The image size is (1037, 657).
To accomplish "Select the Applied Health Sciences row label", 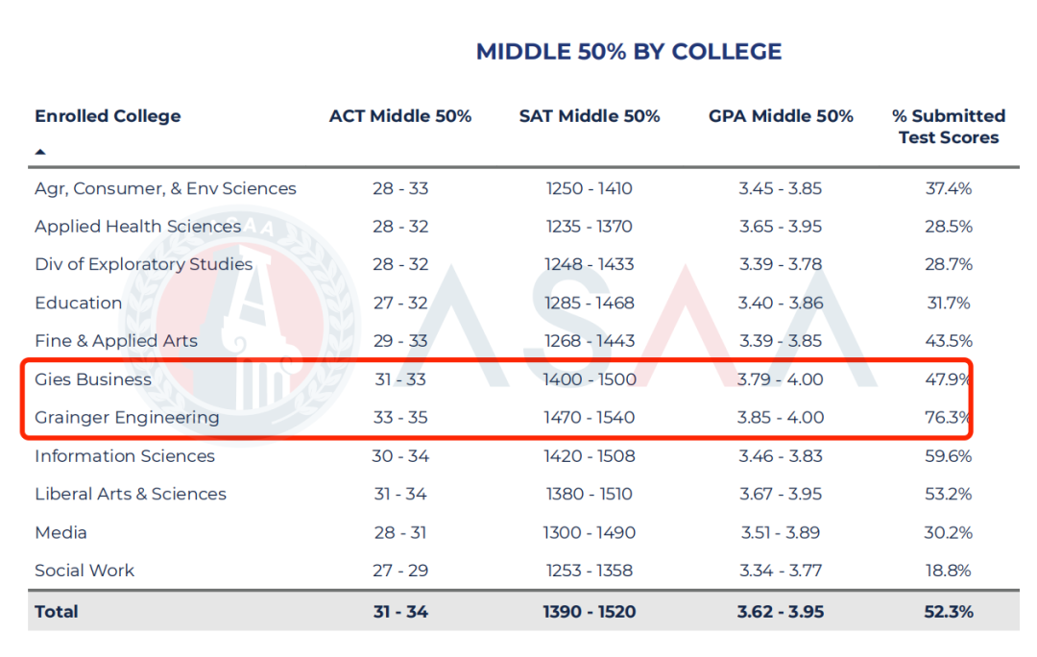I will coord(137,227).
